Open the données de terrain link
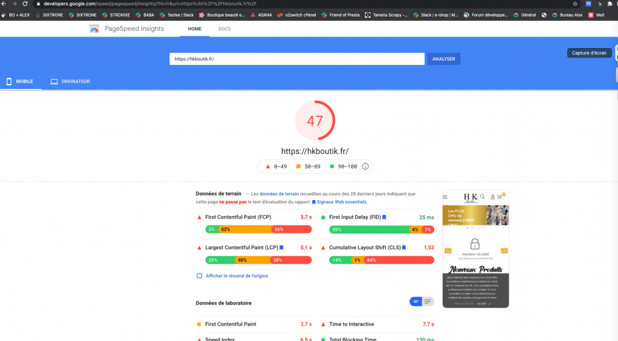The height and width of the screenshot is (341, 618). [279, 194]
